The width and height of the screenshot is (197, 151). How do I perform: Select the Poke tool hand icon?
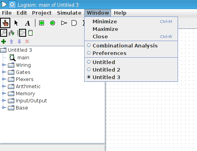[x=5, y=23]
